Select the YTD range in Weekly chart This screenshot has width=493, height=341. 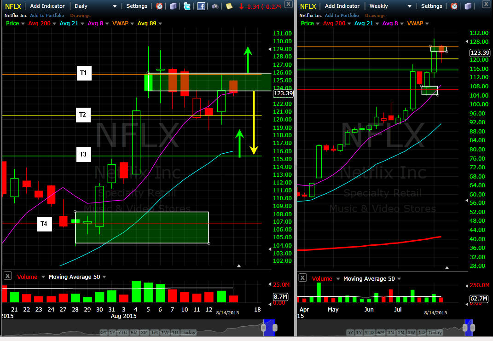pyautogui.click(x=370, y=333)
